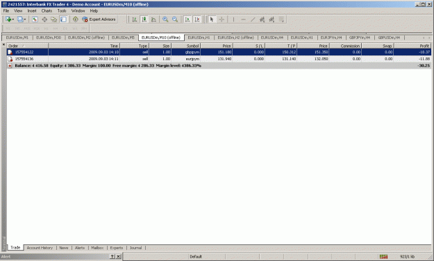The width and height of the screenshot is (434, 261).
Task: Select the M15 timeframe button
Action: point(27,28)
